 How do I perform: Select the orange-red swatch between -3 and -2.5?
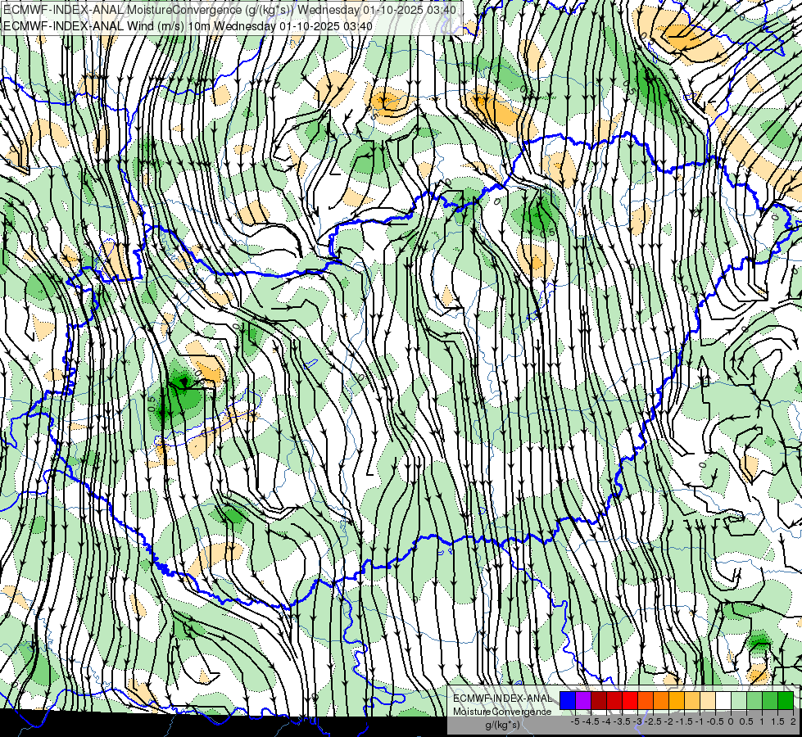click(646, 701)
